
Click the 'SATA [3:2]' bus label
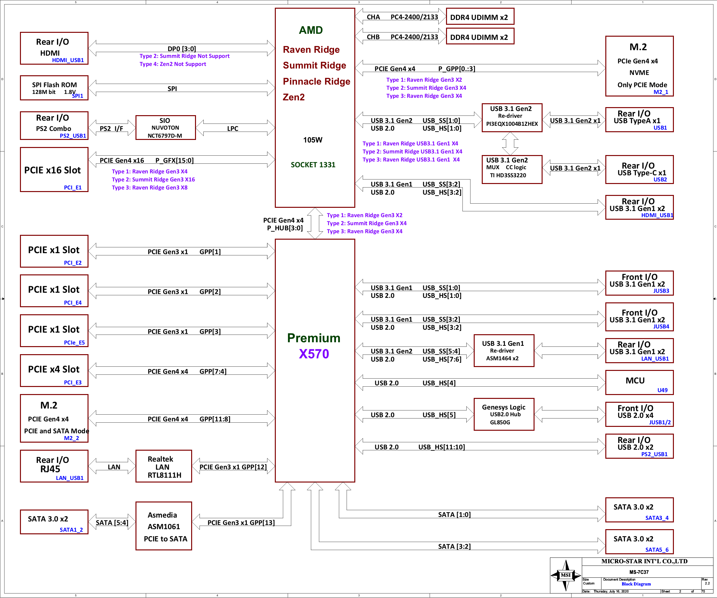click(454, 547)
